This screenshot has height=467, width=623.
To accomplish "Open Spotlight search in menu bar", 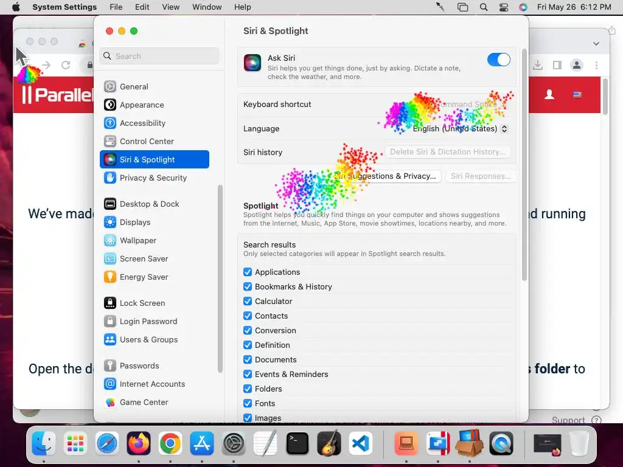I will pyautogui.click(x=484, y=7).
